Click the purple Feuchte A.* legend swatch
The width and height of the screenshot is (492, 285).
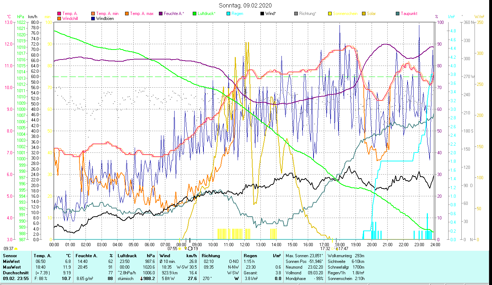(160, 14)
